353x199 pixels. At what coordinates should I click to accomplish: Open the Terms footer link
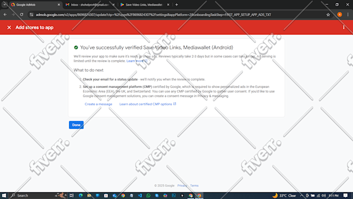pos(194,185)
